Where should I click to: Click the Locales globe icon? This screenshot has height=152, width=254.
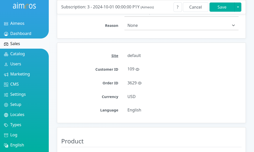[x=6, y=115]
